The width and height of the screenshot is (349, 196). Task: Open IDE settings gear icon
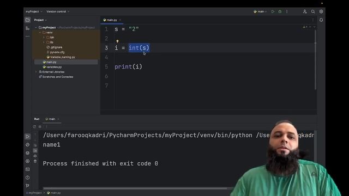pos(321,11)
